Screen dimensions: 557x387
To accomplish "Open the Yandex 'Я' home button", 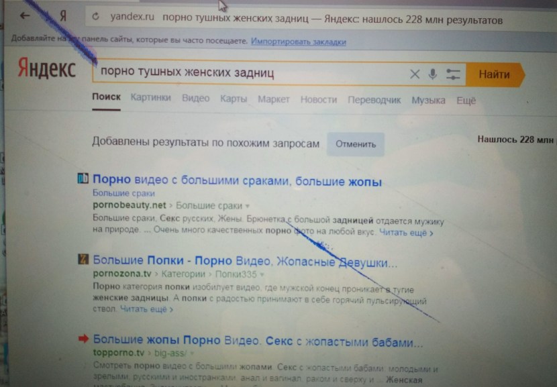I will point(63,16).
